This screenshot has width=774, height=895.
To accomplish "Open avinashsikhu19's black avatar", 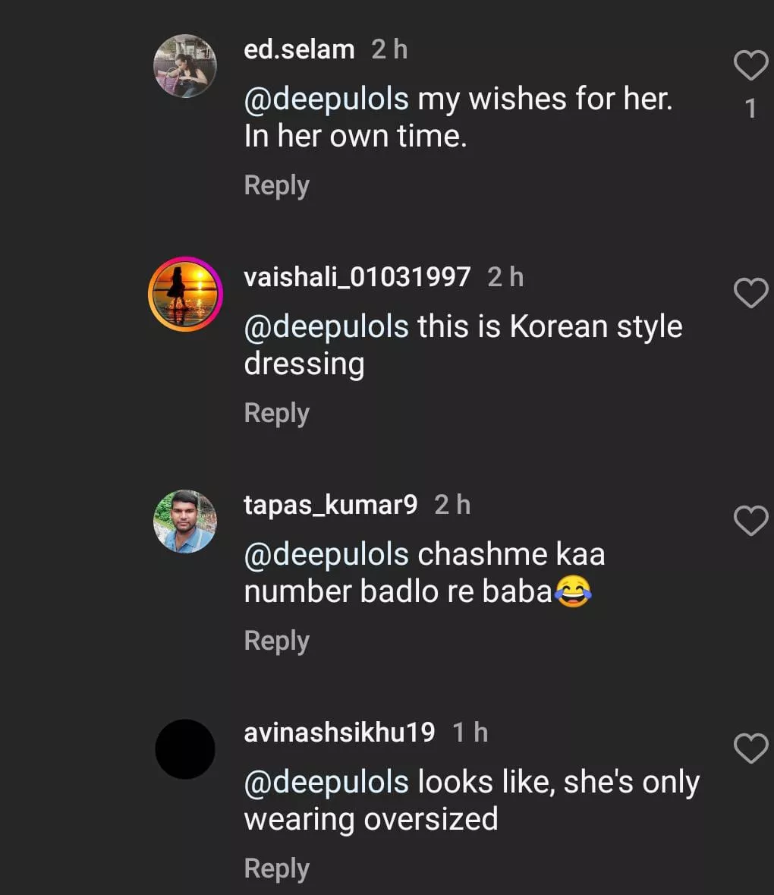I will tap(185, 749).
